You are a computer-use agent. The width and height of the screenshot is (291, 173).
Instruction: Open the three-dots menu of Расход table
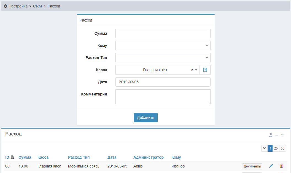click(x=283, y=135)
